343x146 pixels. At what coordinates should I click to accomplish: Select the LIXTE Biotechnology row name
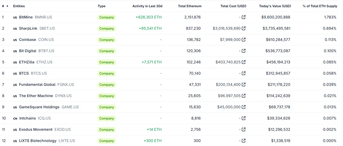pos(37,141)
